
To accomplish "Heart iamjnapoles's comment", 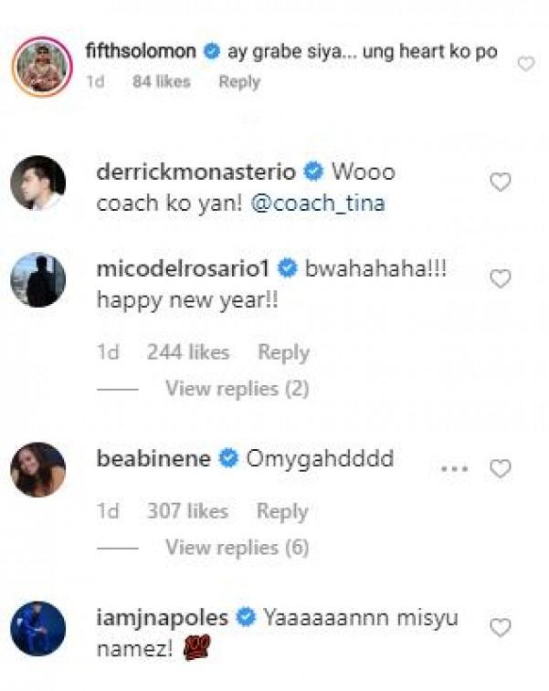I will 500,627.
